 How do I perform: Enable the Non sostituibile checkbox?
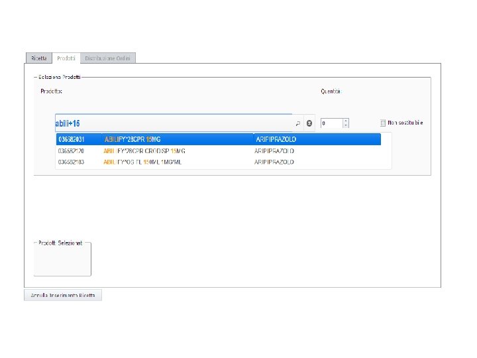pos(383,123)
